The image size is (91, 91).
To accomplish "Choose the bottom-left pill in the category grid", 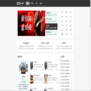I will point(62,34).
